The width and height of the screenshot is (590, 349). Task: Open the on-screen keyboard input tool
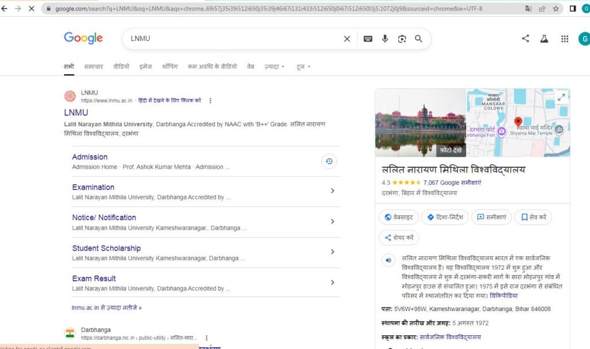tap(368, 39)
